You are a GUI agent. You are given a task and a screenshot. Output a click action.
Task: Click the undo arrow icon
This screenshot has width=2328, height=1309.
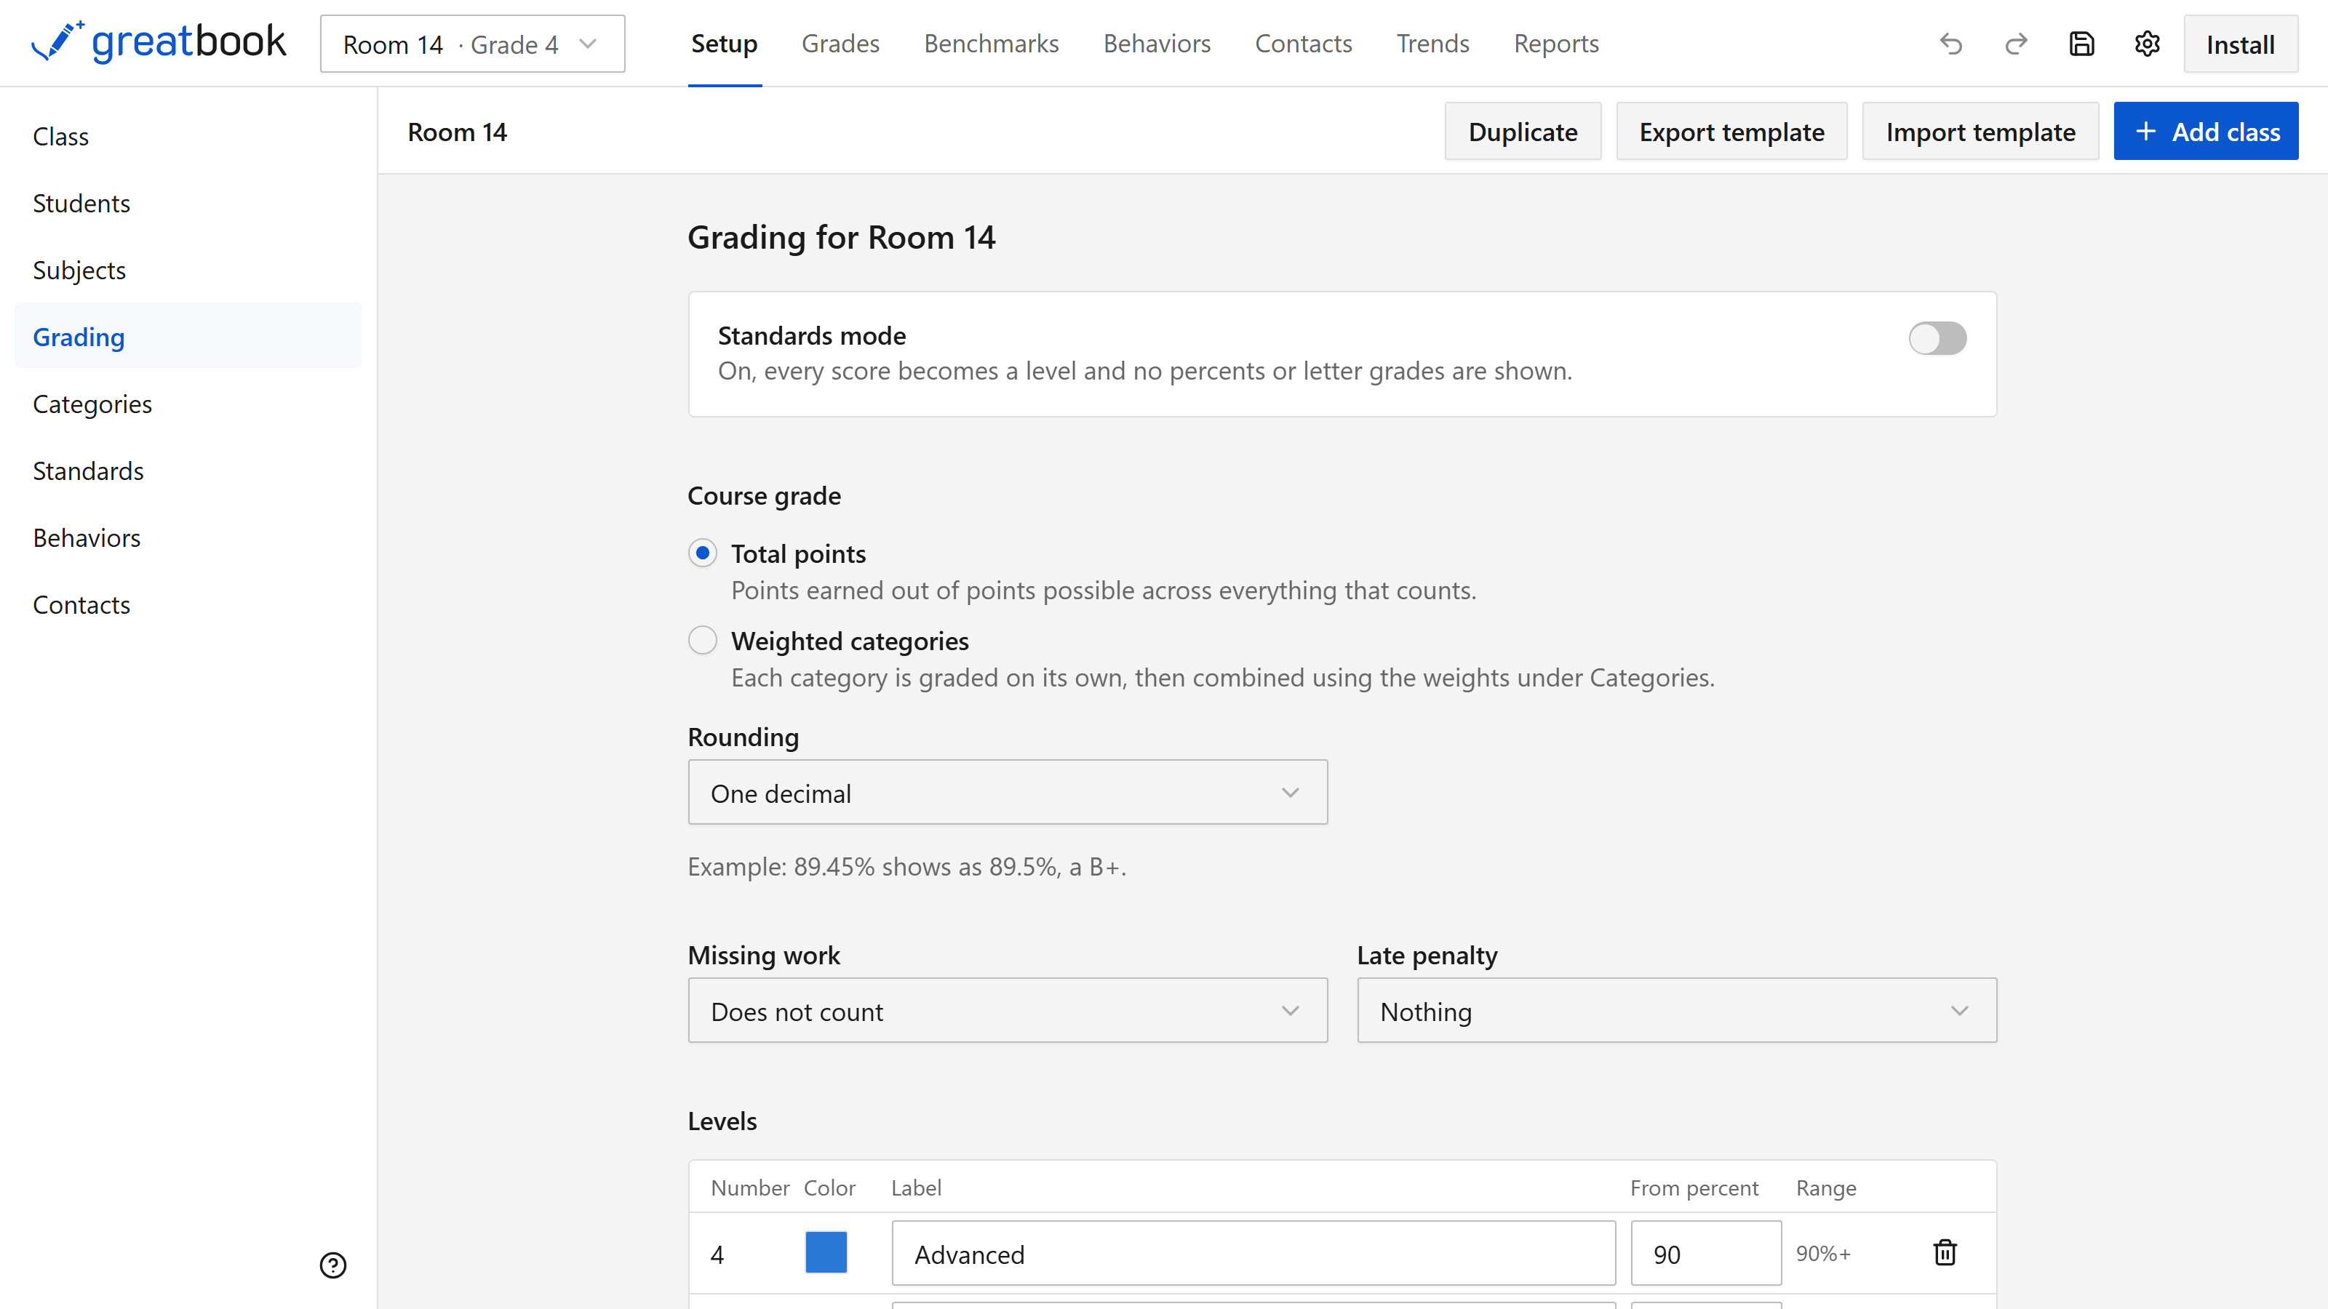1951,44
